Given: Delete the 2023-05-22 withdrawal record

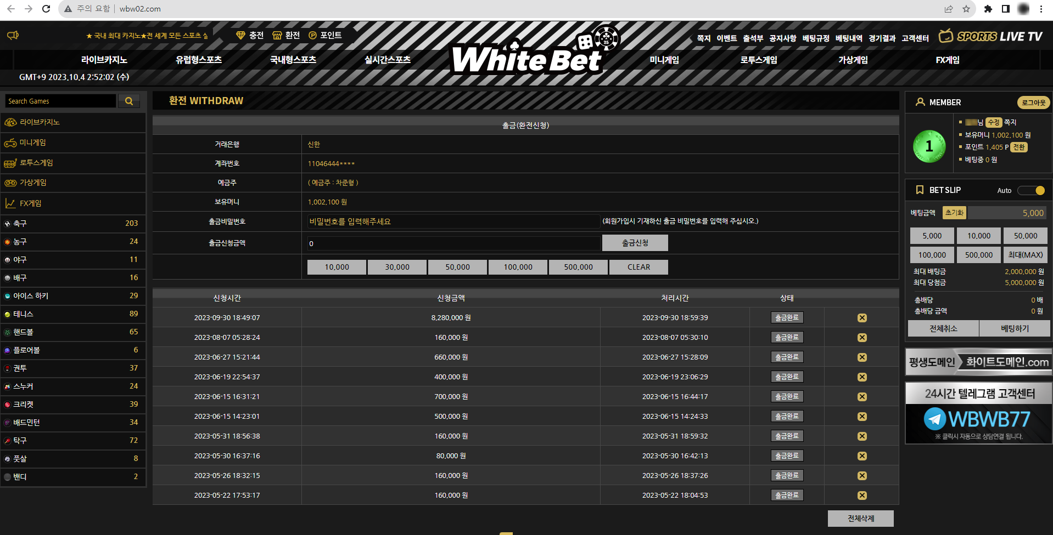Looking at the screenshot, I should coord(862,496).
